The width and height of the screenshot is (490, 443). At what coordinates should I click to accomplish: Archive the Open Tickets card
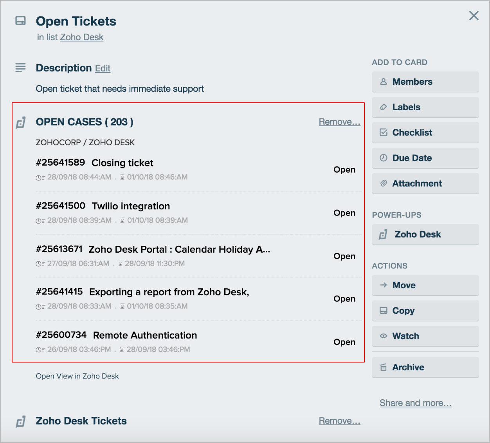tap(425, 367)
